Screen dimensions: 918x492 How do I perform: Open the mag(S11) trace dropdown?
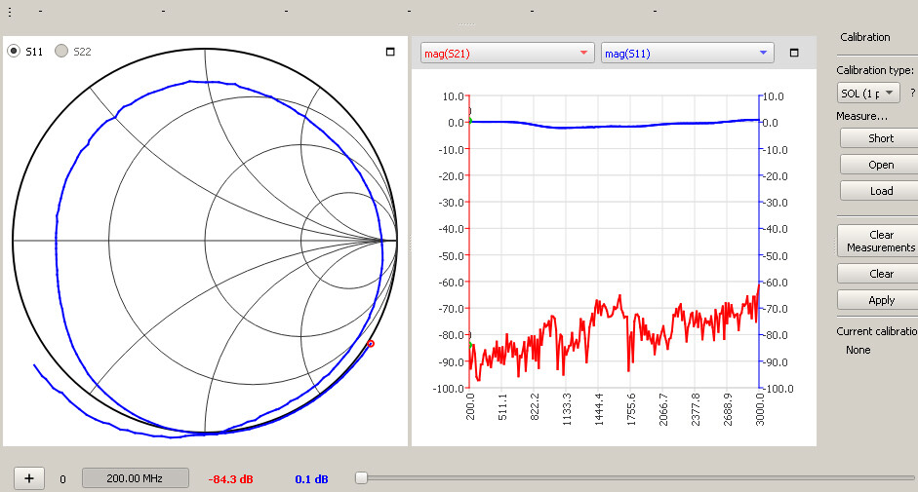688,54
